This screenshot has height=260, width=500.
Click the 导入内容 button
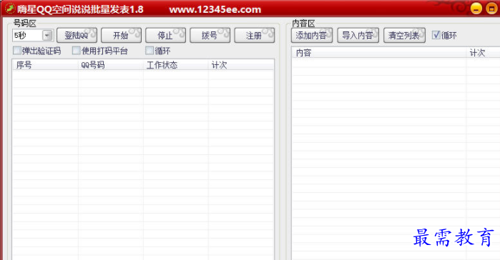tap(358, 35)
